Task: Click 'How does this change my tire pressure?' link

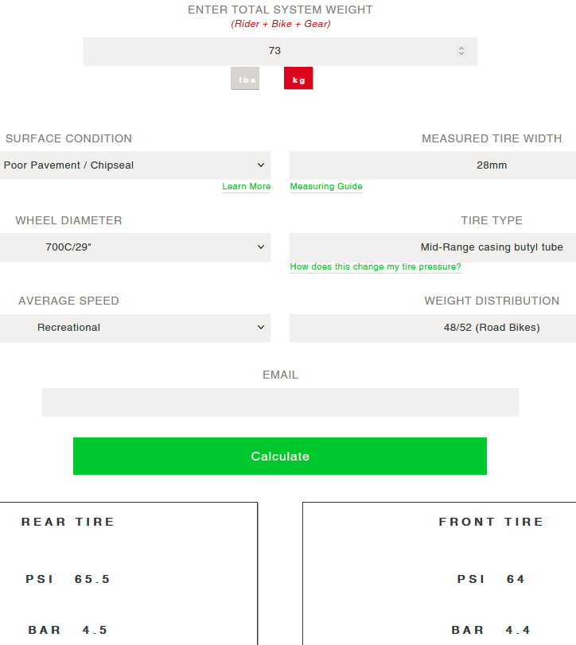Action: point(376,267)
